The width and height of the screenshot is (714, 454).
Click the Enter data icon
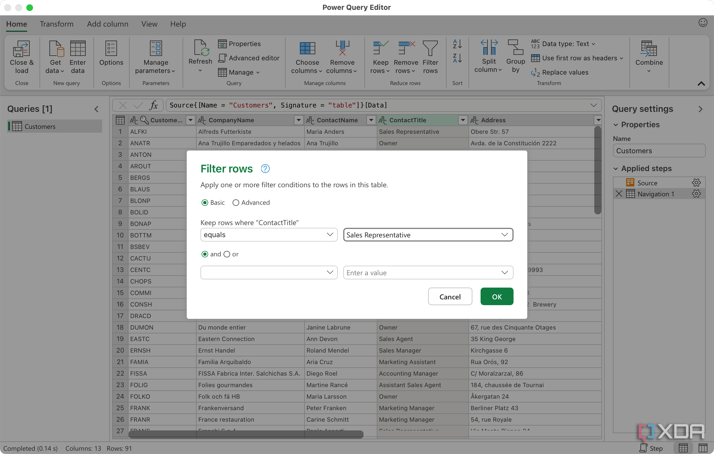pos(78,49)
